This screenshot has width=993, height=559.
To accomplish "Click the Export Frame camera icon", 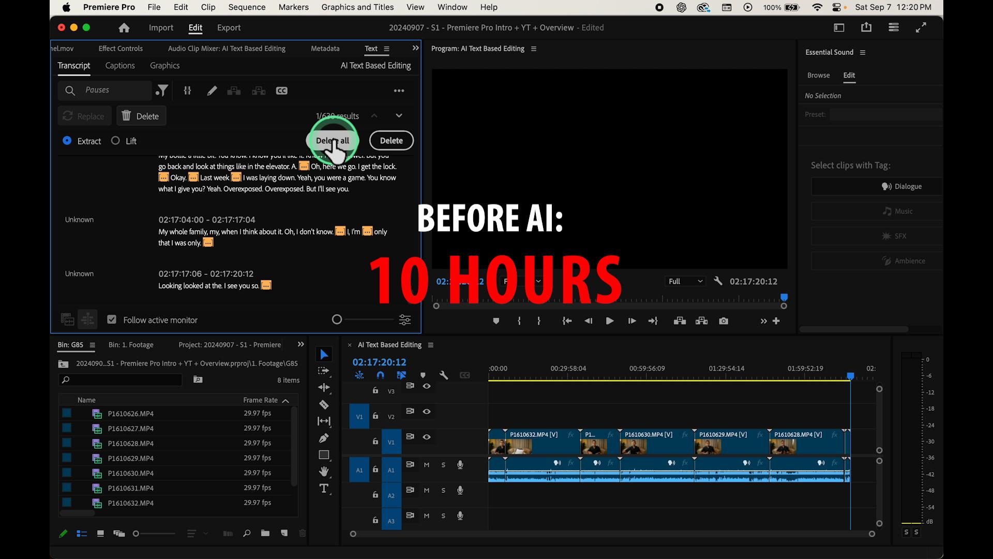I will click(724, 321).
